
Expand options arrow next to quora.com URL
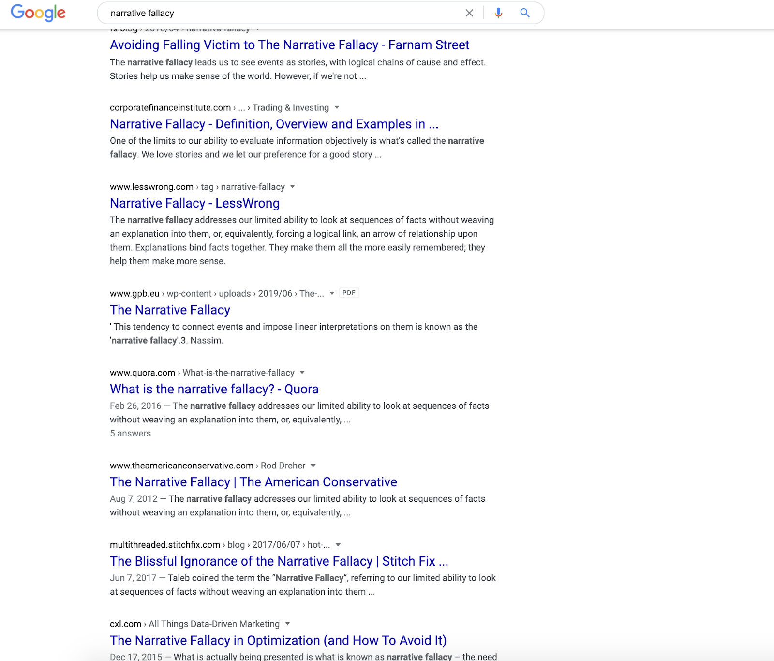pyautogui.click(x=302, y=373)
